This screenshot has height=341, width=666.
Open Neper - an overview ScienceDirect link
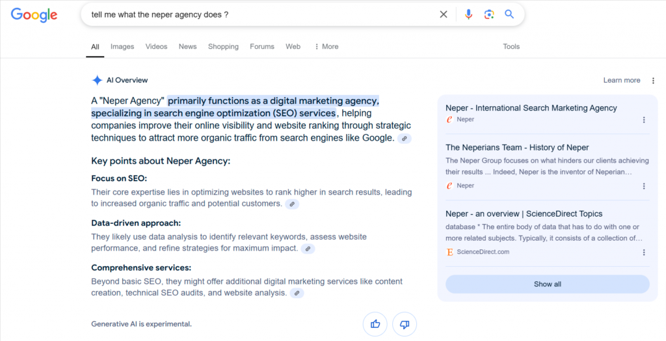[524, 214]
